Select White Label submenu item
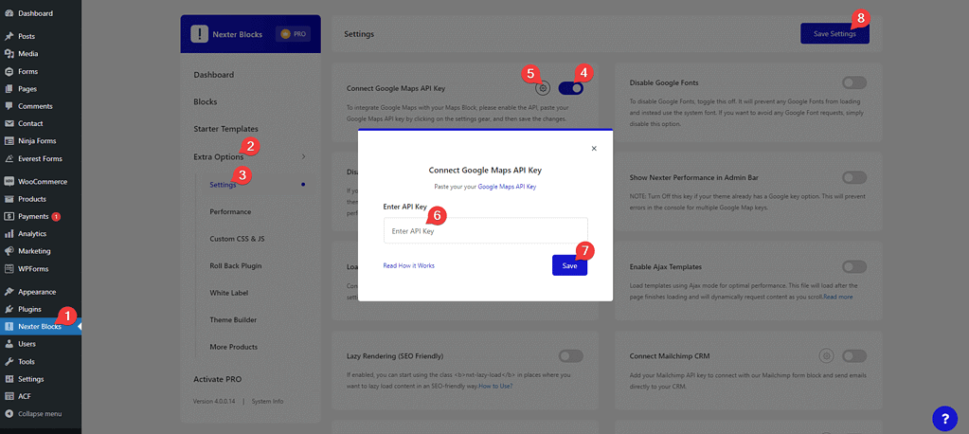Viewport: 969px width, 434px height. click(228, 293)
